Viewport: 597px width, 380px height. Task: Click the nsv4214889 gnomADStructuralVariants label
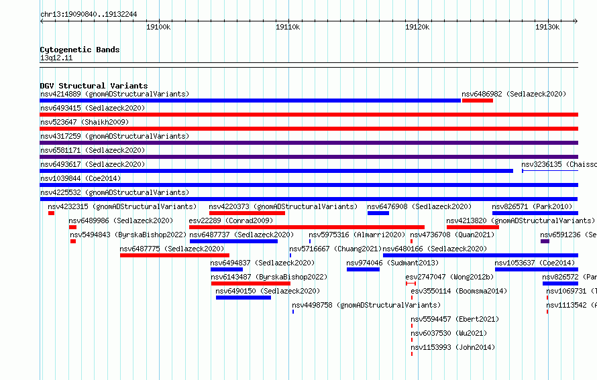115,94
